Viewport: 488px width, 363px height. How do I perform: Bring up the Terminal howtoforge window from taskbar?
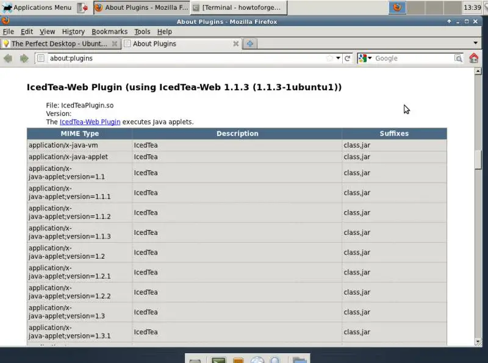[x=239, y=7]
